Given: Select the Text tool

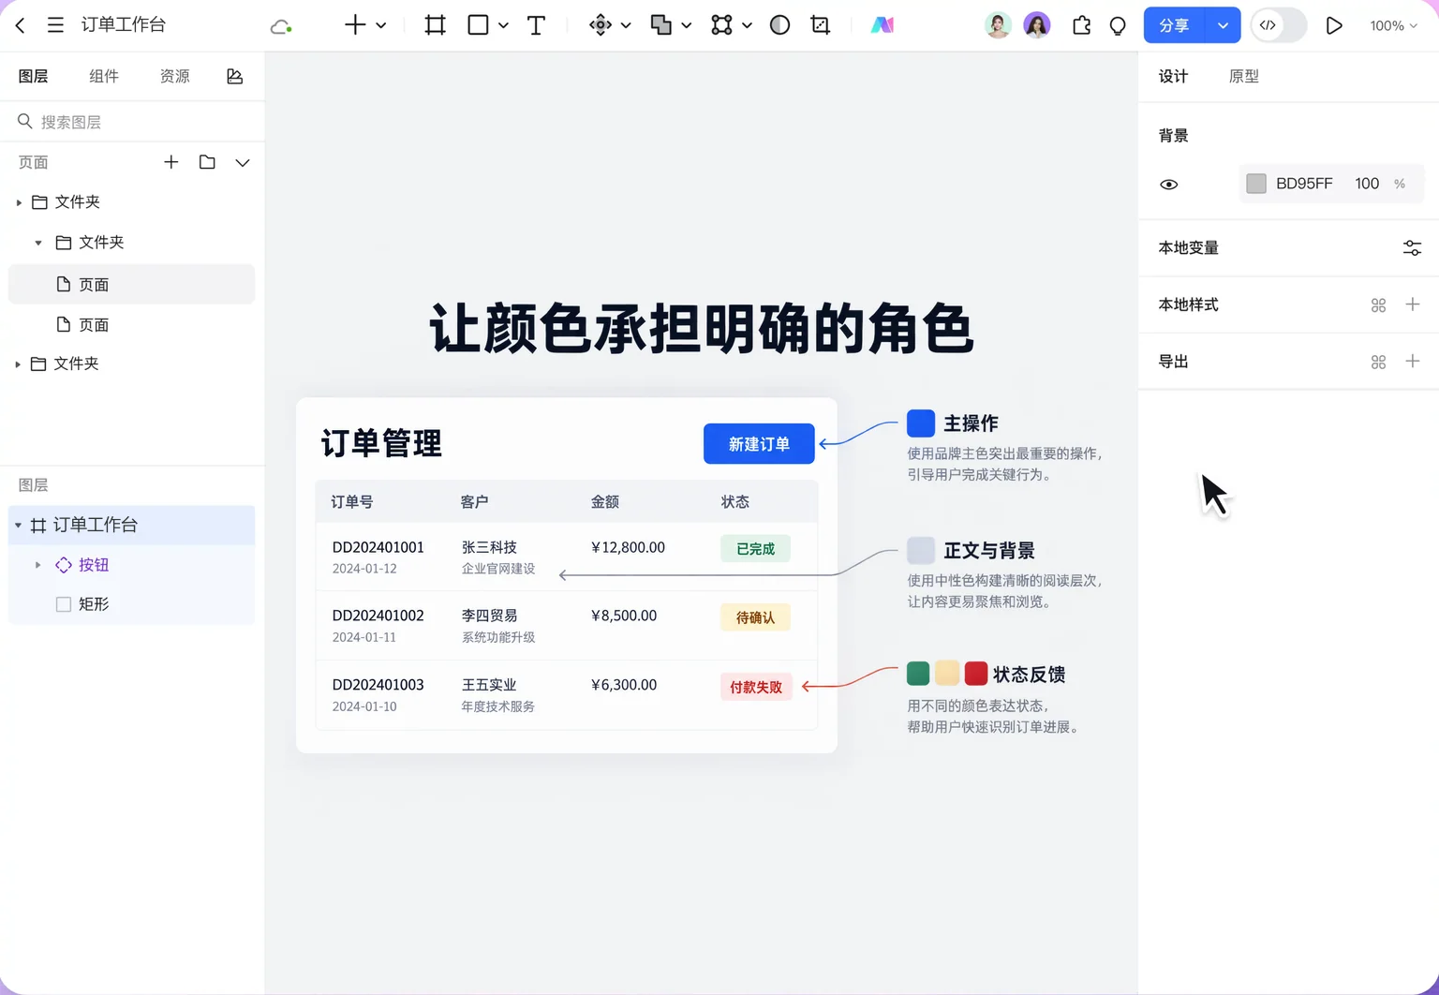Looking at the screenshot, I should (536, 25).
